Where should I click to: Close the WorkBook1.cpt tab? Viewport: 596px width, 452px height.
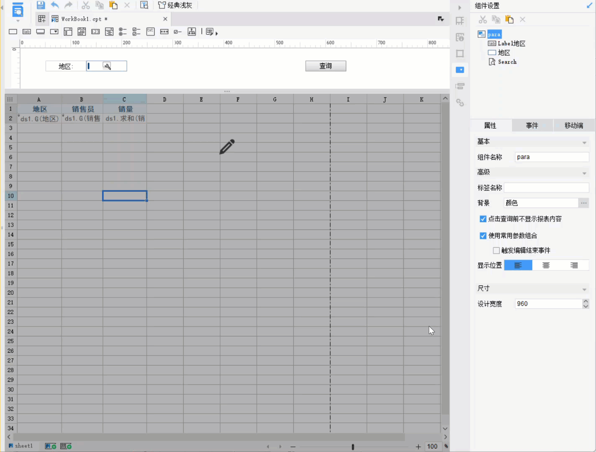[x=165, y=19]
